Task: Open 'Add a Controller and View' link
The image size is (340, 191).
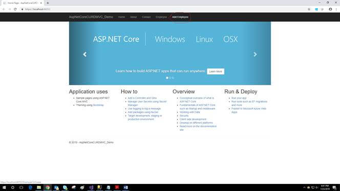Action: click(x=142, y=98)
